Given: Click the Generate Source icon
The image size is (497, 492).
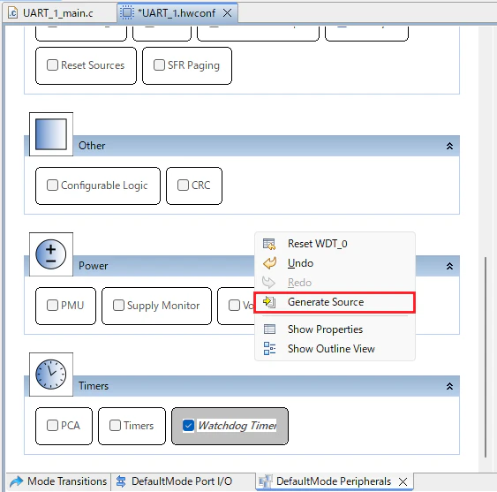Looking at the screenshot, I should pyautogui.click(x=269, y=302).
